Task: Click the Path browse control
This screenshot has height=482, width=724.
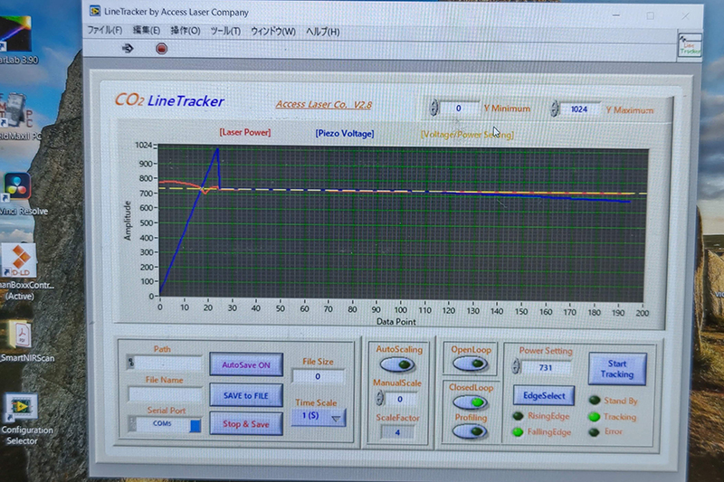Action: pyautogui.click(x=131, y=363)
